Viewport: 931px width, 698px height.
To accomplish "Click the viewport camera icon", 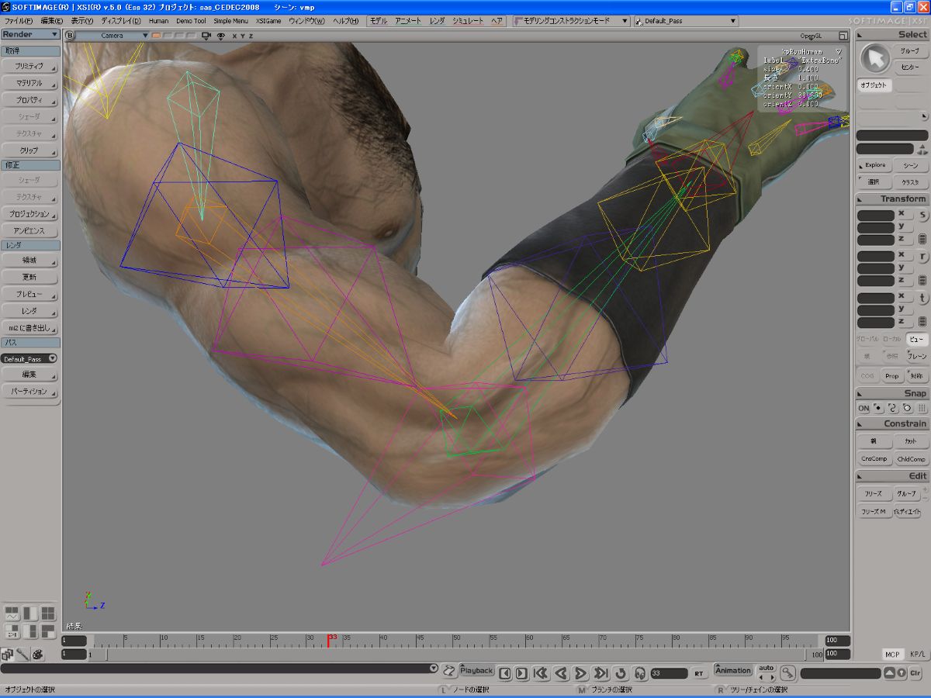I will tap(206, 36).
